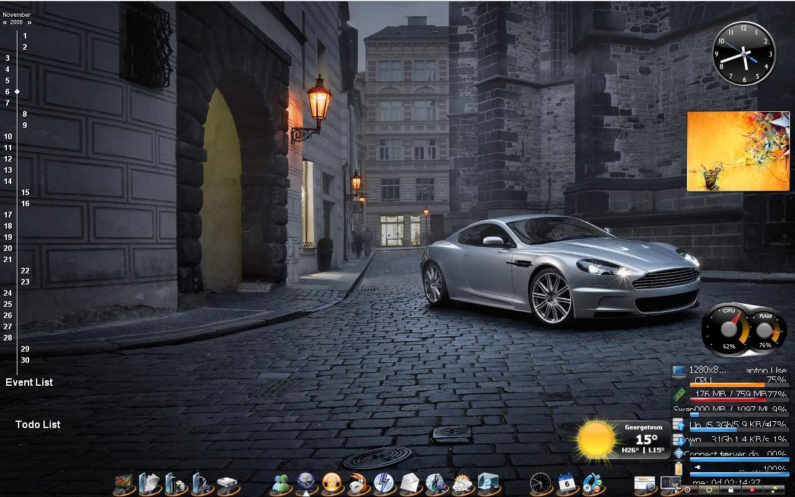Image resolution: width=795 pixels, height=497 pixels.
Task: Expand the Todo List section
Action: [x=38, y=424]
